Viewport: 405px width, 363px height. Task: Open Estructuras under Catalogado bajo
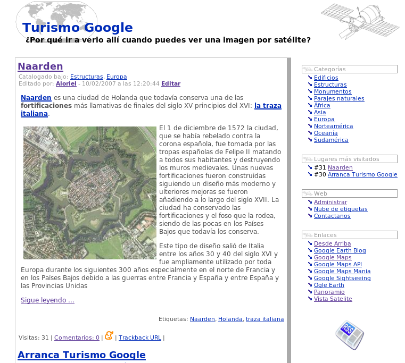coord(87,77)
